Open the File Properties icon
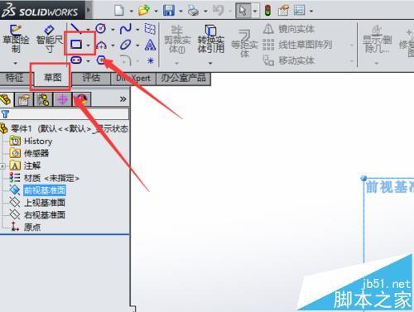414x312 pixels. pos(283,11)
